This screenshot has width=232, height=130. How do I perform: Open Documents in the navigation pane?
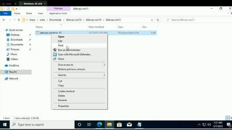[17, 44]
